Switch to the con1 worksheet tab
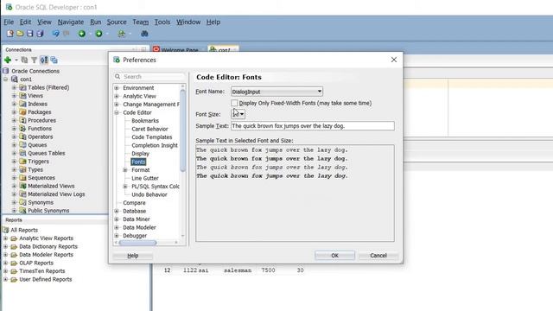Screen dimensions: 553x311 click(223, 50)
